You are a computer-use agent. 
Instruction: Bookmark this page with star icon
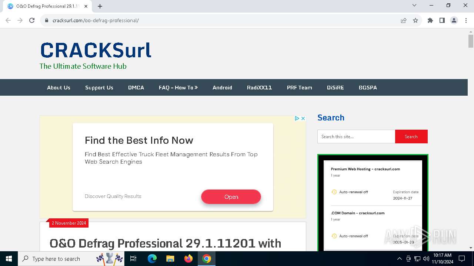tap(415, 21)
